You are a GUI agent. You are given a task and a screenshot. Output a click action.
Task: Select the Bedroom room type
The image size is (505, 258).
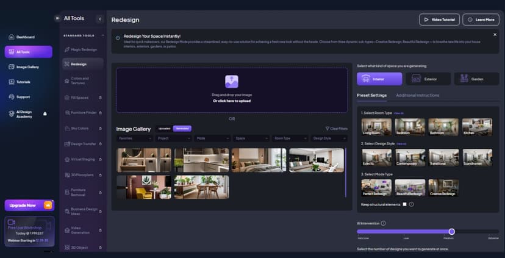(x=410, y=127)
